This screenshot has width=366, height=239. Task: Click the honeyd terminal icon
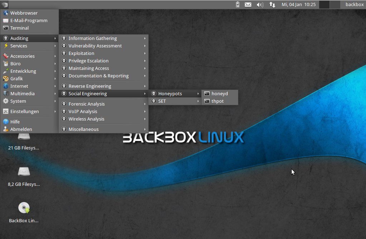(x=207, y=94)
